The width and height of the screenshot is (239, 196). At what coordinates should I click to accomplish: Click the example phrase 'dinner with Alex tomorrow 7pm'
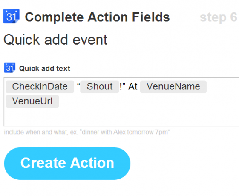click(126, 132)
